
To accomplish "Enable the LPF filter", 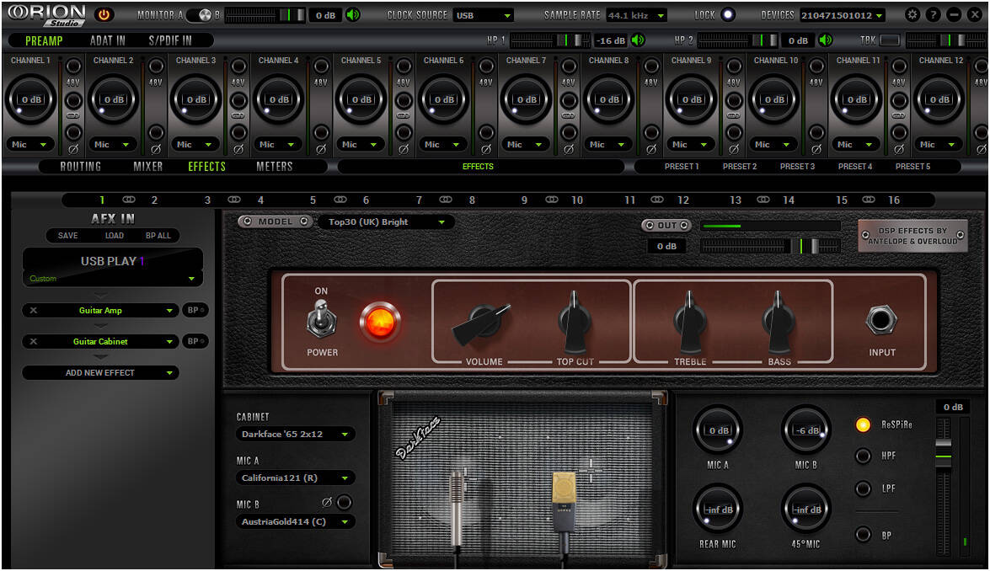I will click(863, 488).
